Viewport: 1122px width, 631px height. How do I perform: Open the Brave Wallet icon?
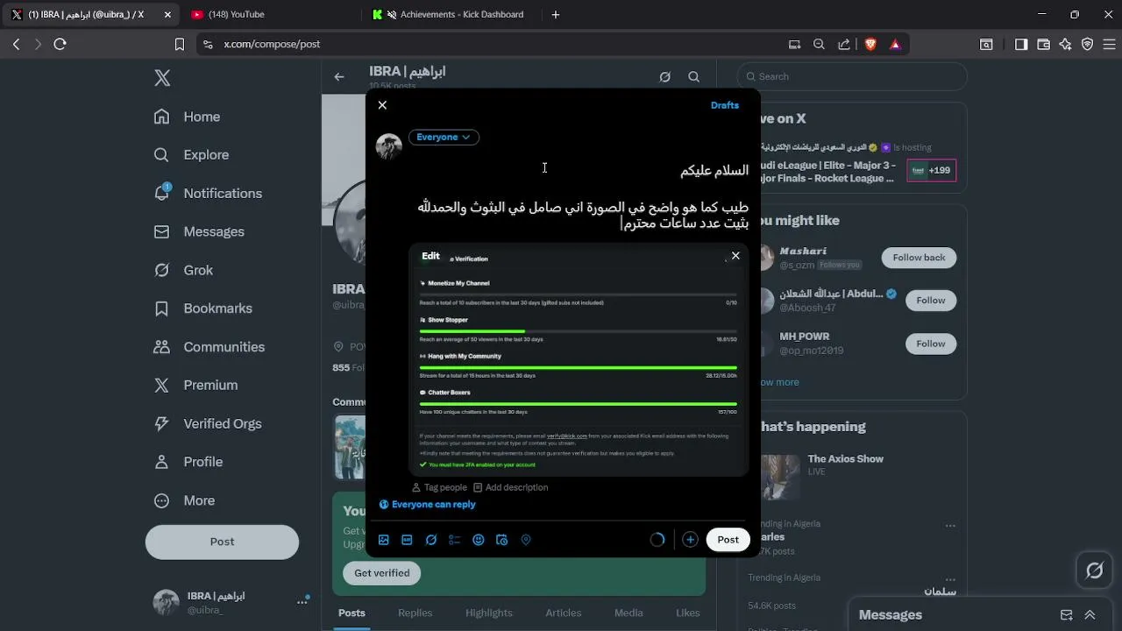(1043, 44)
